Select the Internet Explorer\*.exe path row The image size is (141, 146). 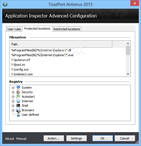pos(68,55)
